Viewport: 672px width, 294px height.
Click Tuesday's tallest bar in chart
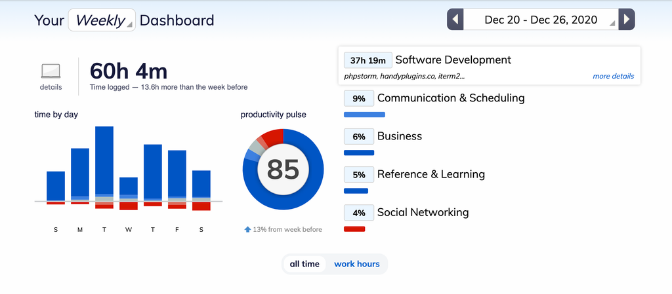tap(104, 160)
